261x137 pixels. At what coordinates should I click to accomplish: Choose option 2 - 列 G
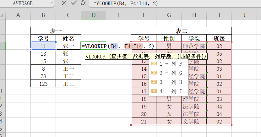click(168, 73)
